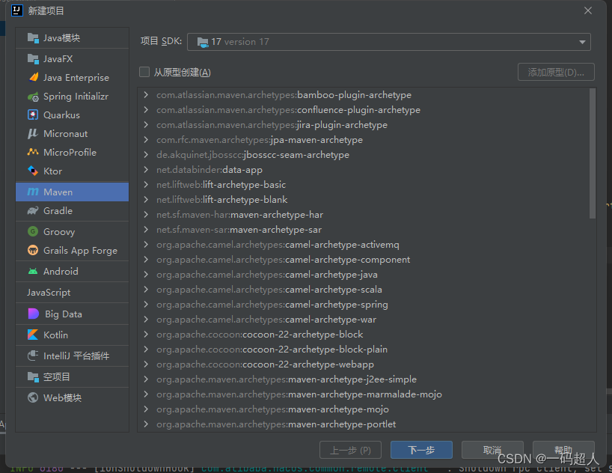The height and width of the screenshot is (473, 612).
Task: Click the archetype list vertical scrollbar
Action: pyautogui.click(x=592, y=153)
